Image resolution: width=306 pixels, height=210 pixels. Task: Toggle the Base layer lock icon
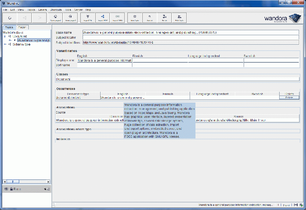point(11,189)
